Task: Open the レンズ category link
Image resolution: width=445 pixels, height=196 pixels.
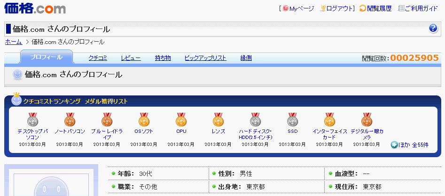Action: click(x=218, y=131)
